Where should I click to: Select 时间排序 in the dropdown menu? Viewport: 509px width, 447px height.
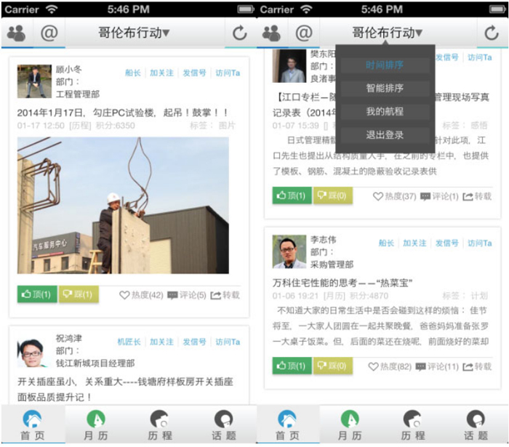click(x=385, y=65)
